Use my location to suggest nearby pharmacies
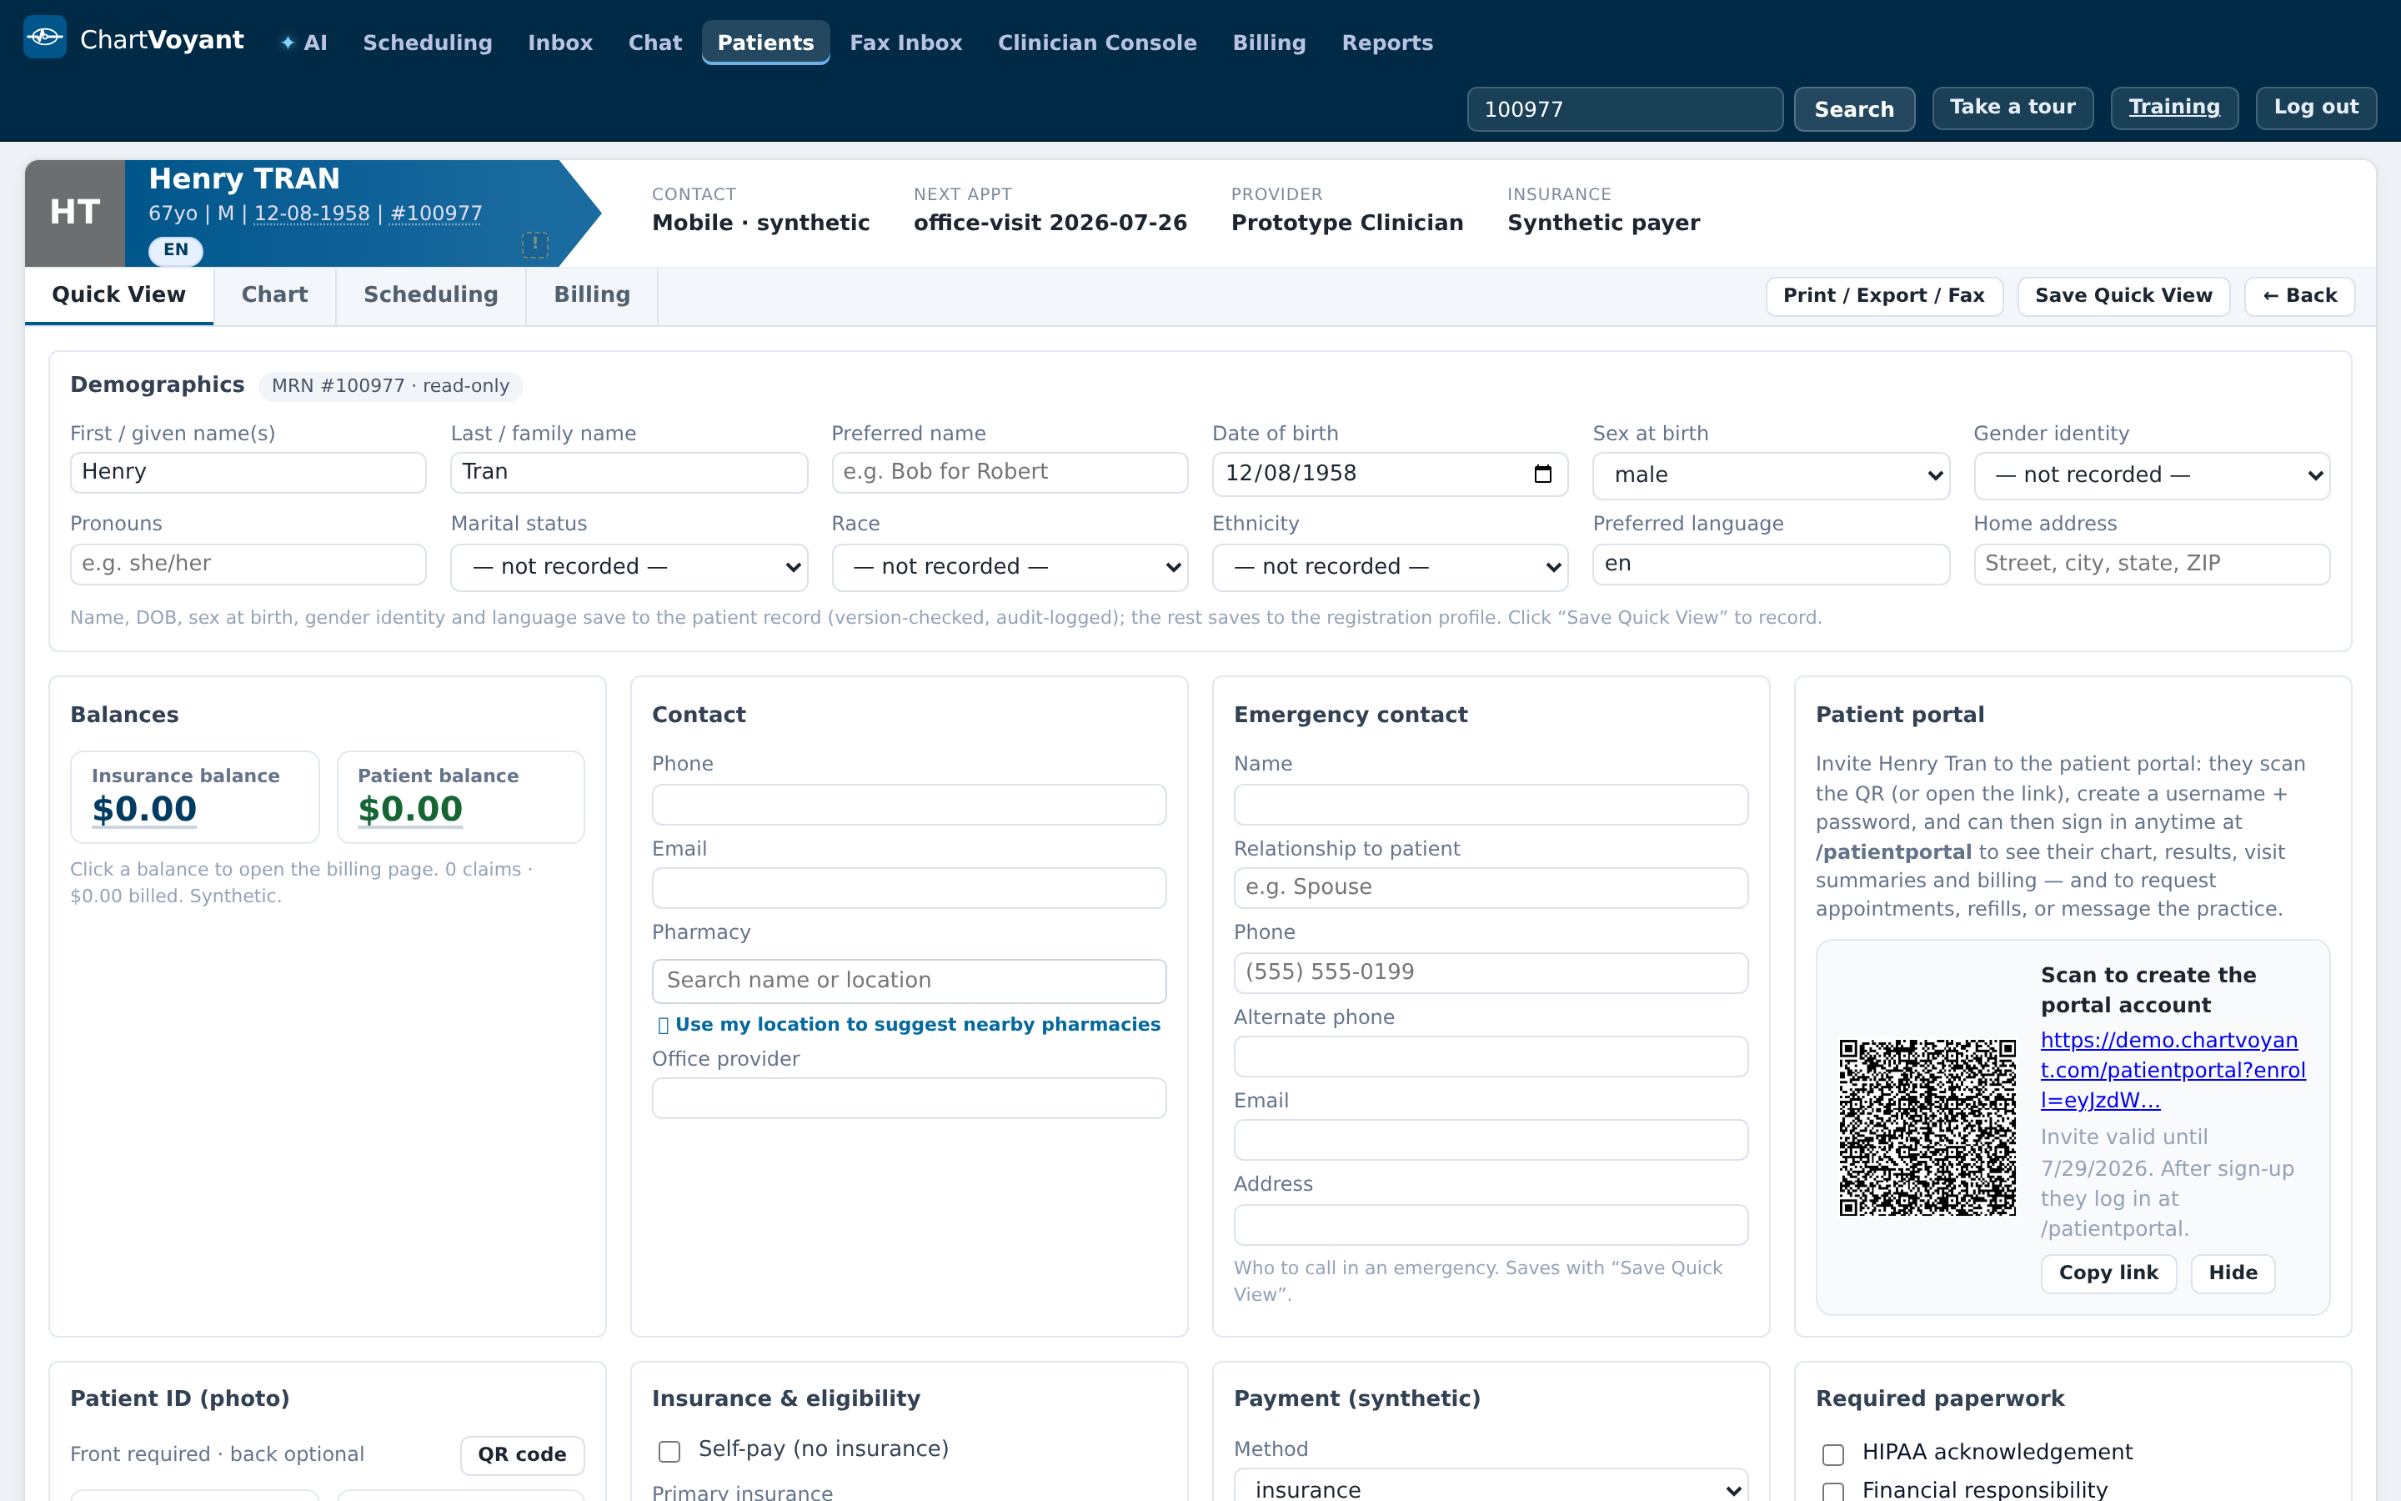Screen dimensions: 2401x1501 [909, 1025]
